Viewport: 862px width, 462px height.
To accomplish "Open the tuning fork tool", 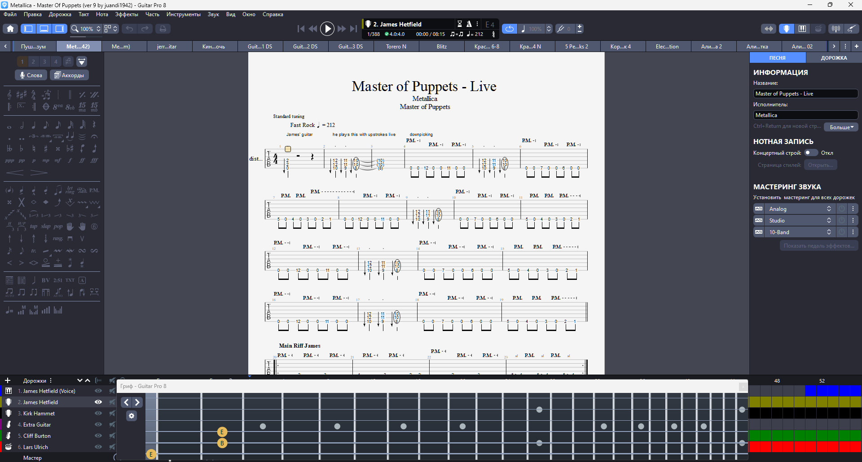I will pyautogui.click(x=560, y=29).
